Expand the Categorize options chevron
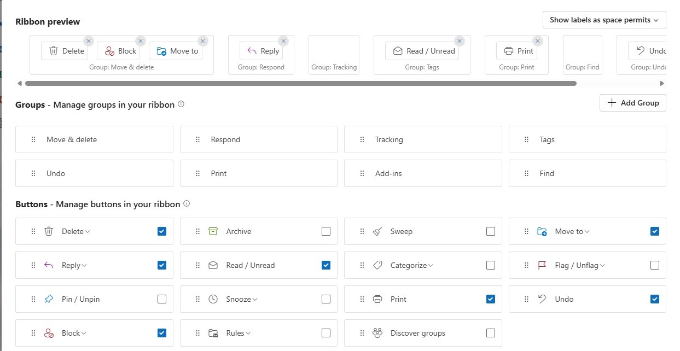Viewport: 680px width, 351px height. (x=431, y=266)
